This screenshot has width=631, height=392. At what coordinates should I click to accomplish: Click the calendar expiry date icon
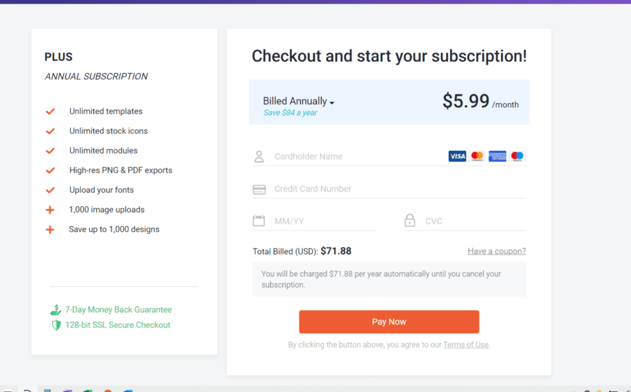259,221
